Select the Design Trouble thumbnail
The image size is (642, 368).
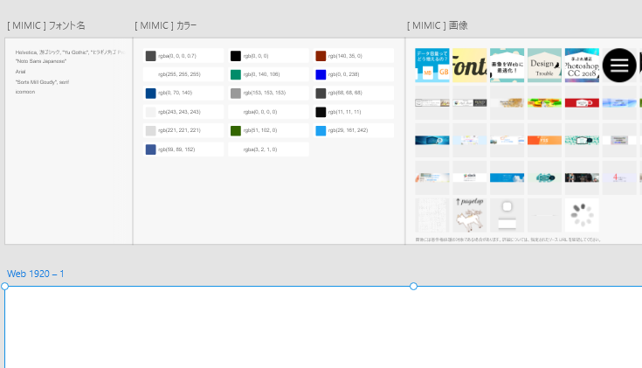(544, 66)
